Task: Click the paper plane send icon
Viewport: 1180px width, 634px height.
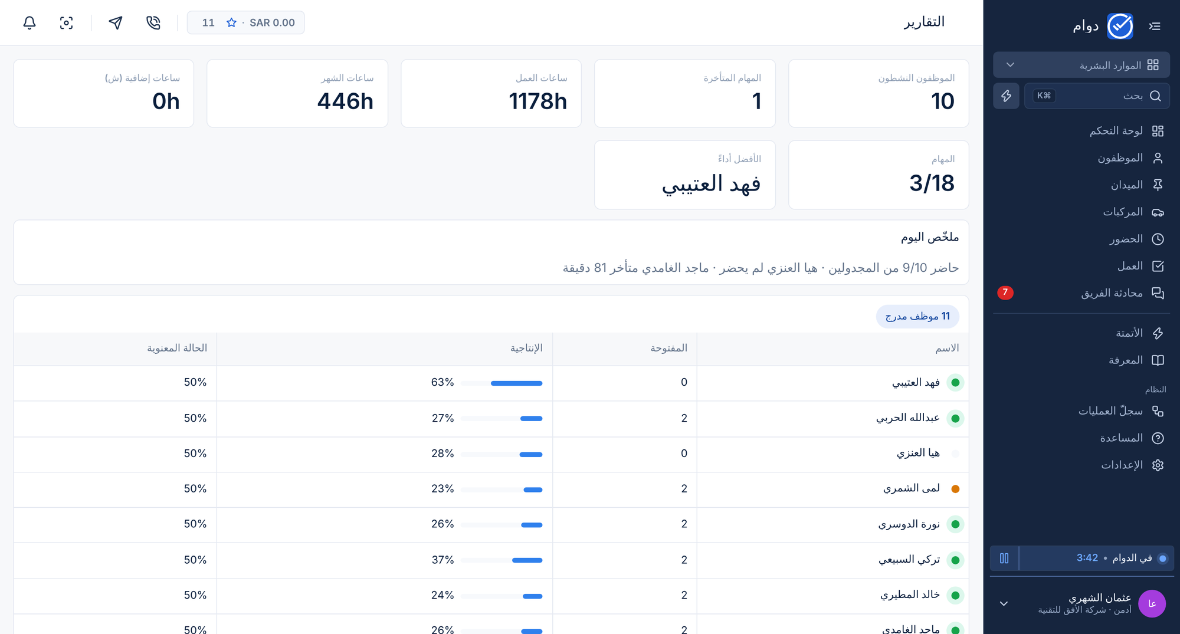Action: click(116, 23)
